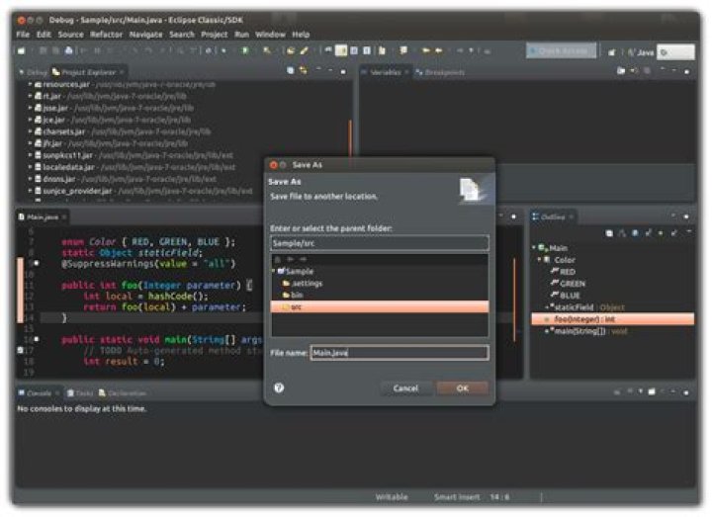Click the forward arrow above the folder tree
712x517 pixels.
tap(303, 259)
